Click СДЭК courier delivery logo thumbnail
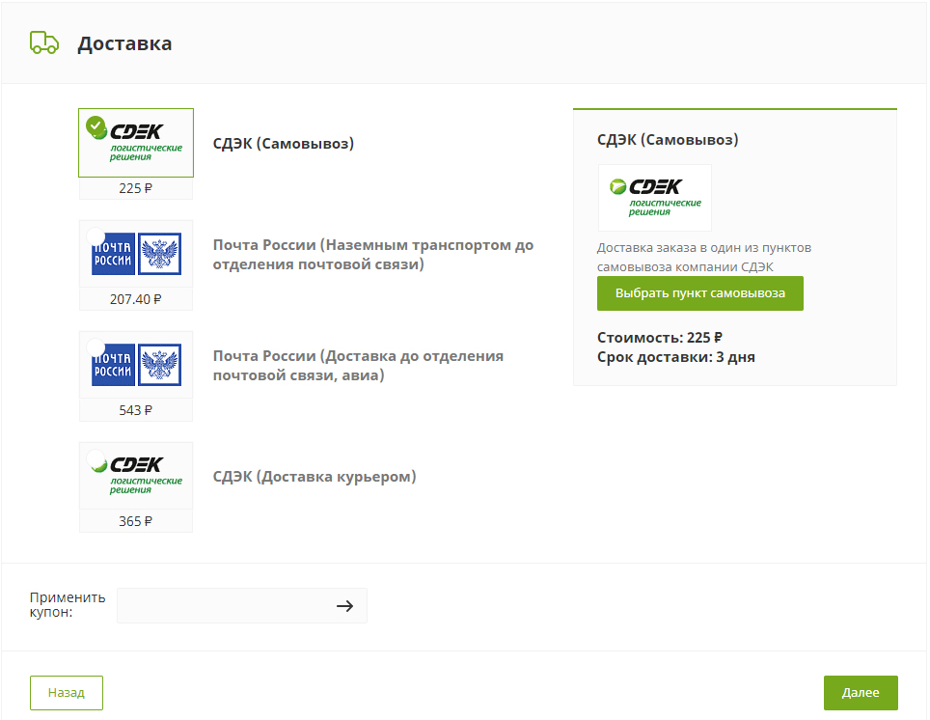This screenshot has width=930, height=720. tap(136, 476)
